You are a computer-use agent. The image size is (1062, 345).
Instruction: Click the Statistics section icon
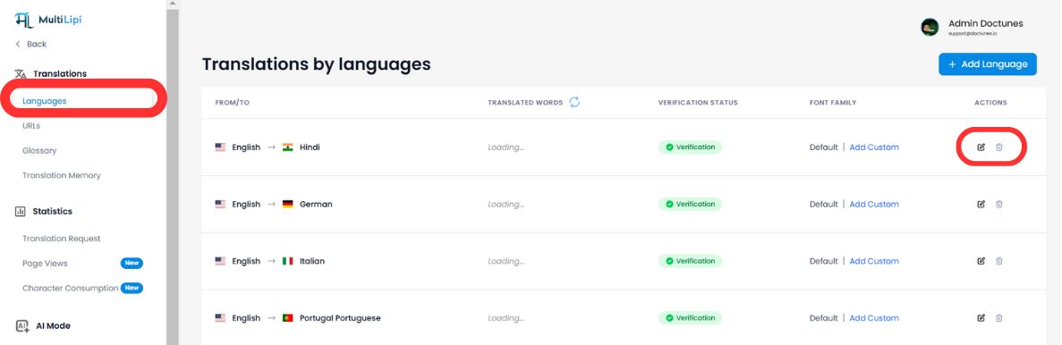(21, 212)
